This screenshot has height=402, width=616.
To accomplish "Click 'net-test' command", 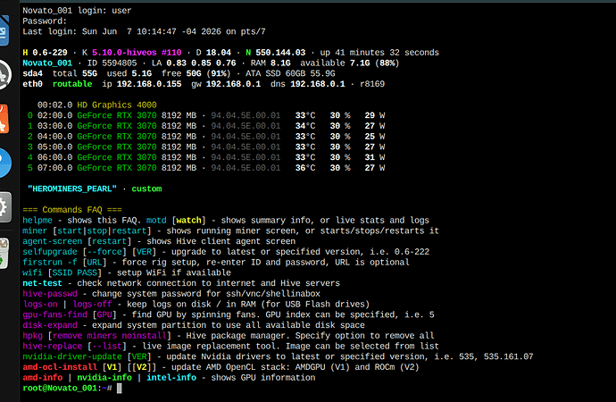I will (43, 283).
